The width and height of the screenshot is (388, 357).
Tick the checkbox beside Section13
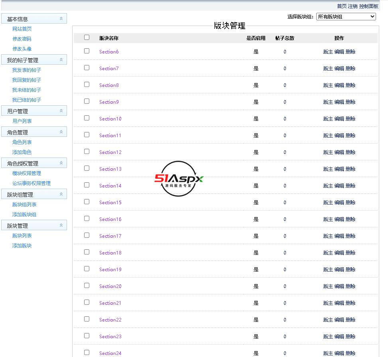pos(87,168)
